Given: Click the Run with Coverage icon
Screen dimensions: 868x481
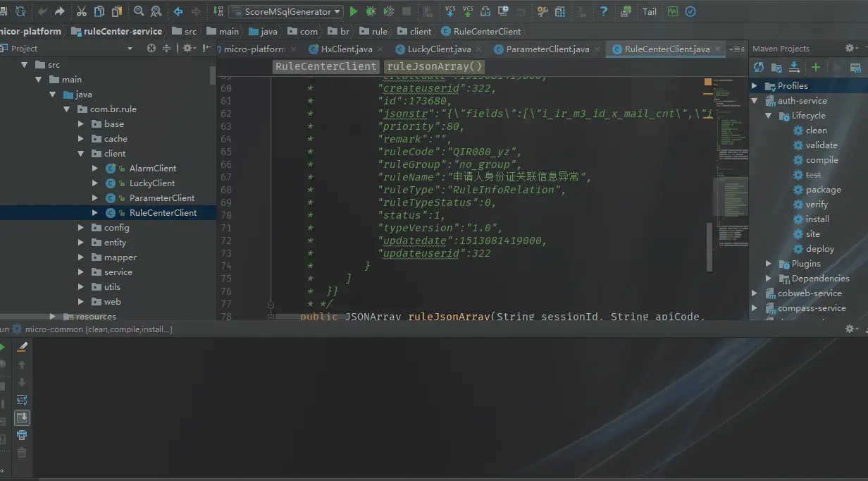Looking at the screenshot, I should (x=389, y=11).
